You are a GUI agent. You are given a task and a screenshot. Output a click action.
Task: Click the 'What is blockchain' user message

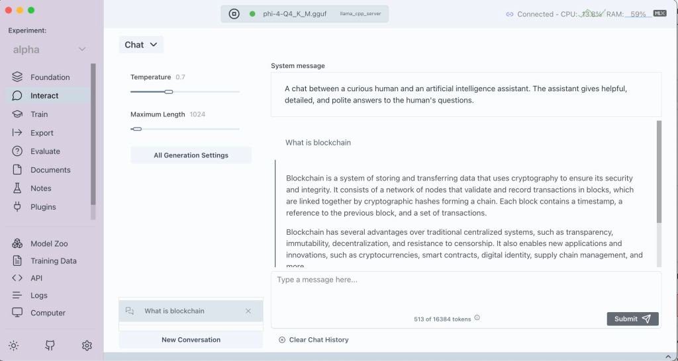tap(318, 143)
